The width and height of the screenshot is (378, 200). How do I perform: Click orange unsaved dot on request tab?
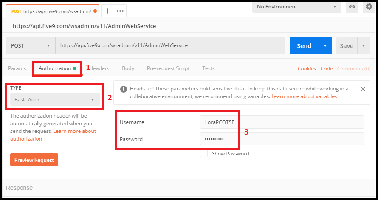(95, 11)
